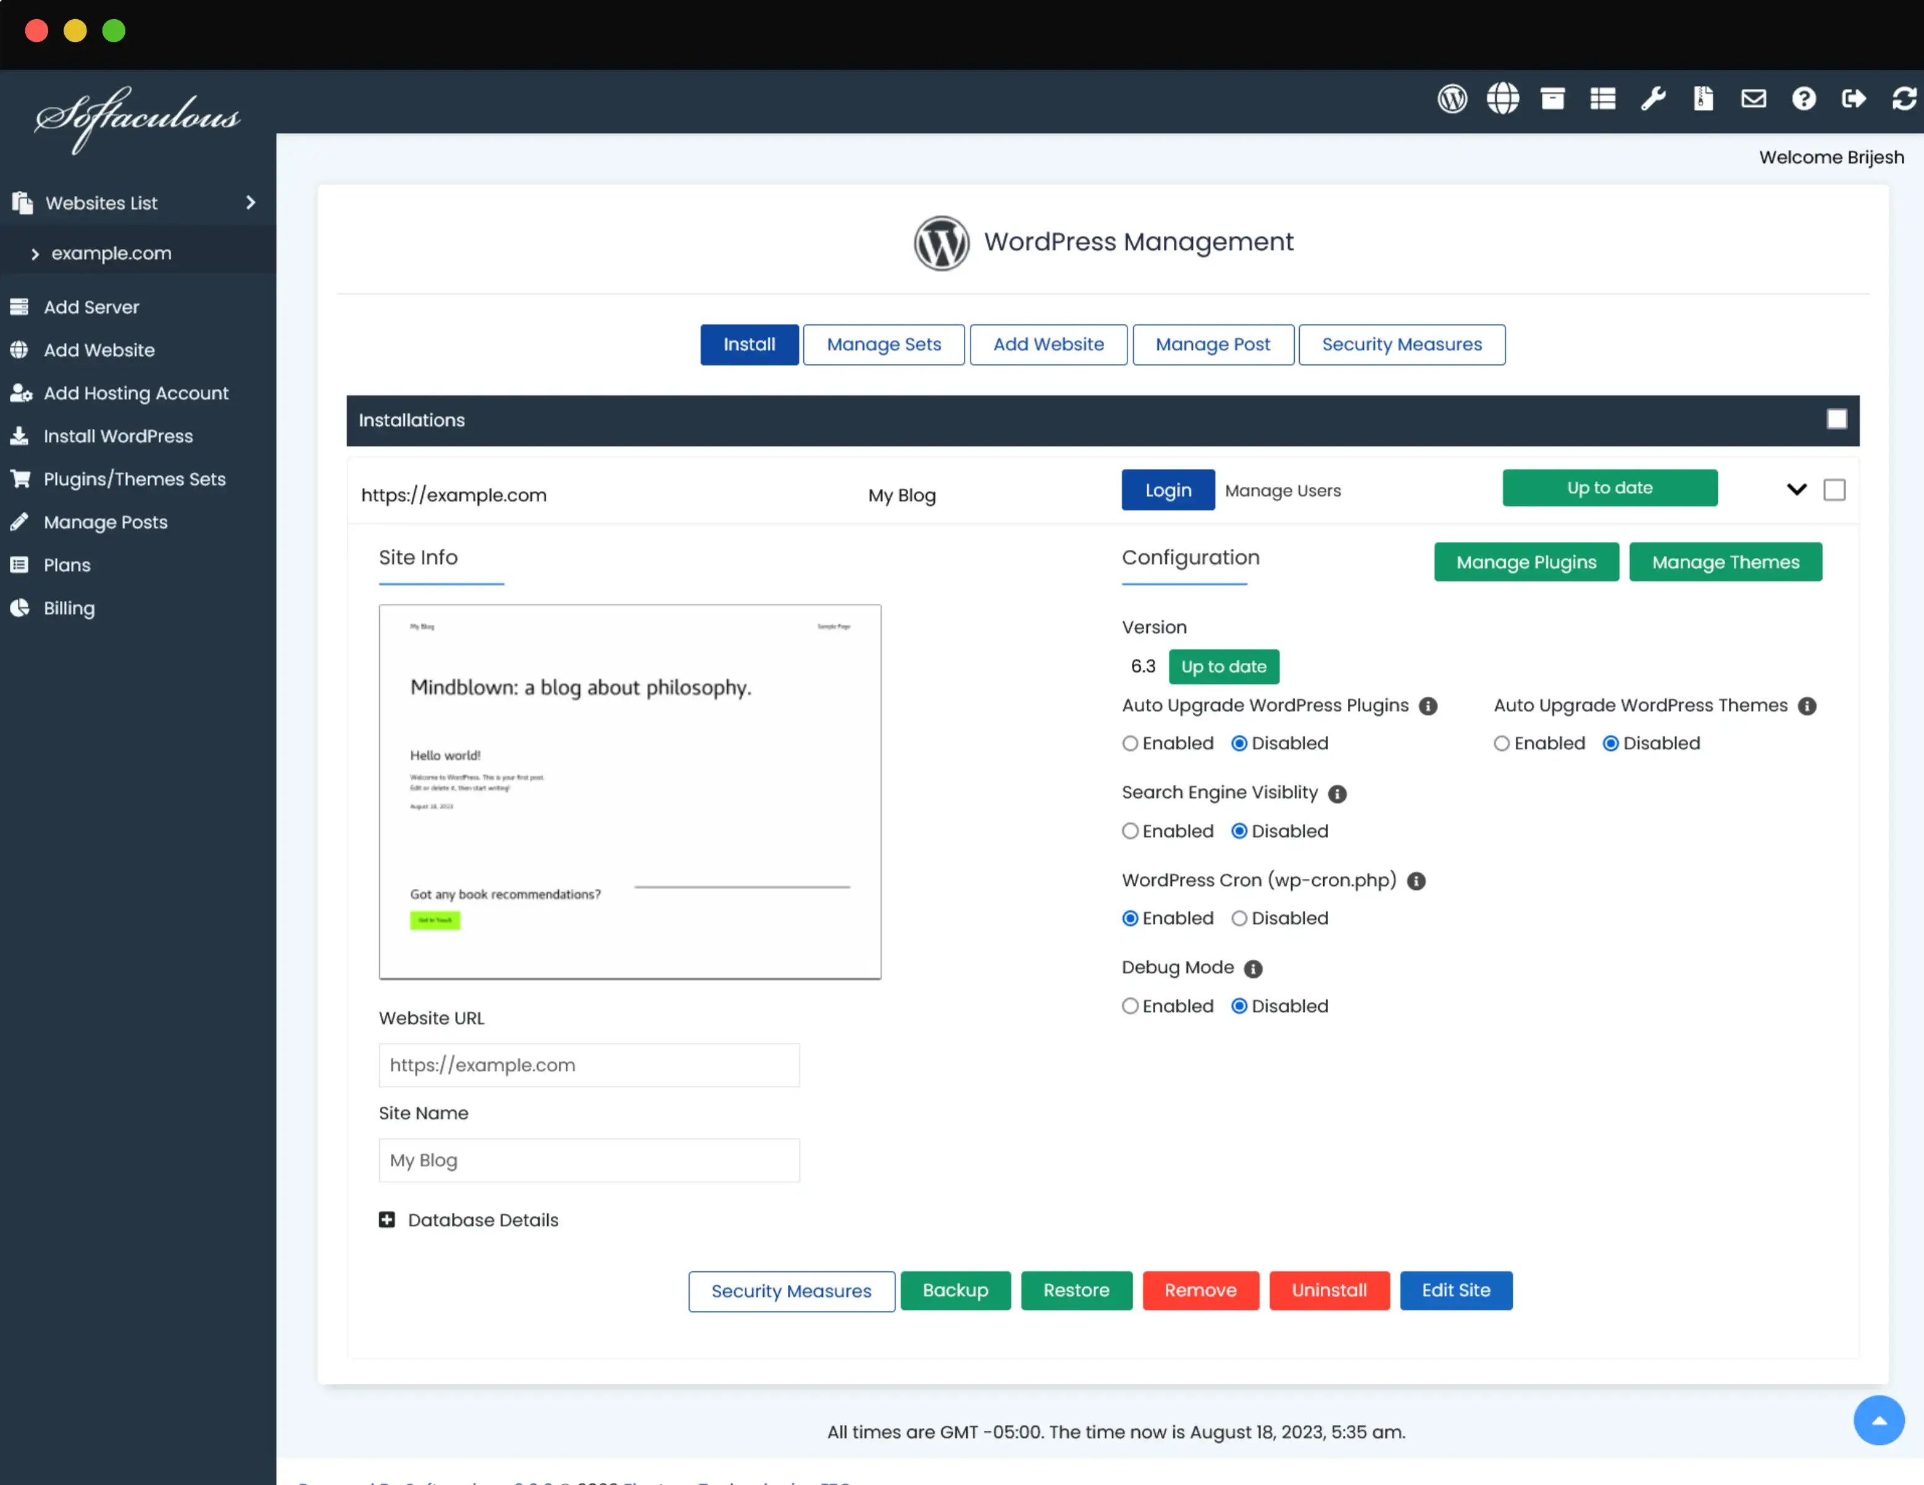Image resolution: width=1924 pixels, height=1485 pixels.
Task: Click info icon beside Debug Mode
Action: click(x=1253, y=969)
